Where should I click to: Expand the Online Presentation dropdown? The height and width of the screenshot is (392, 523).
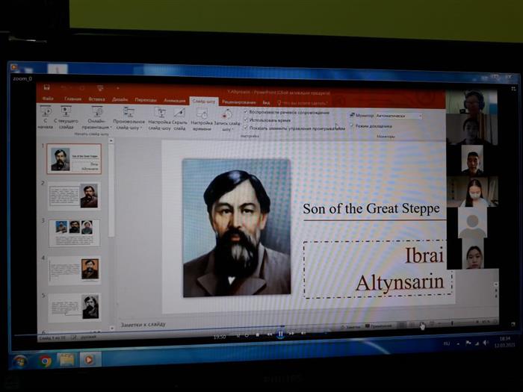(97, 127)
